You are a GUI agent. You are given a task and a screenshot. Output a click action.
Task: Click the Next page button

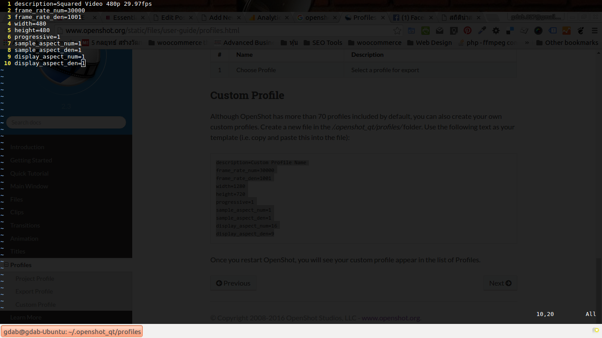click(x=500, y=283)
